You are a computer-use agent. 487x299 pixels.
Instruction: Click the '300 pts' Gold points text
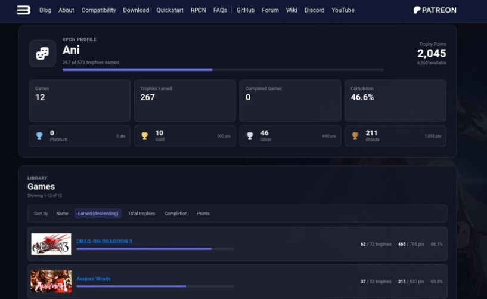pyautogui.click(x=224, y=136)
